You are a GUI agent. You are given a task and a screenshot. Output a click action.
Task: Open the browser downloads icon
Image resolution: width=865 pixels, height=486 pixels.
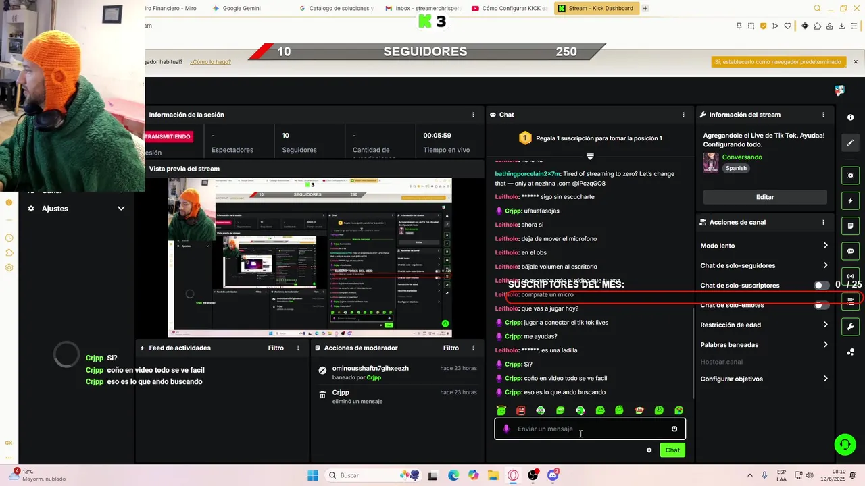tap(841, 26)
